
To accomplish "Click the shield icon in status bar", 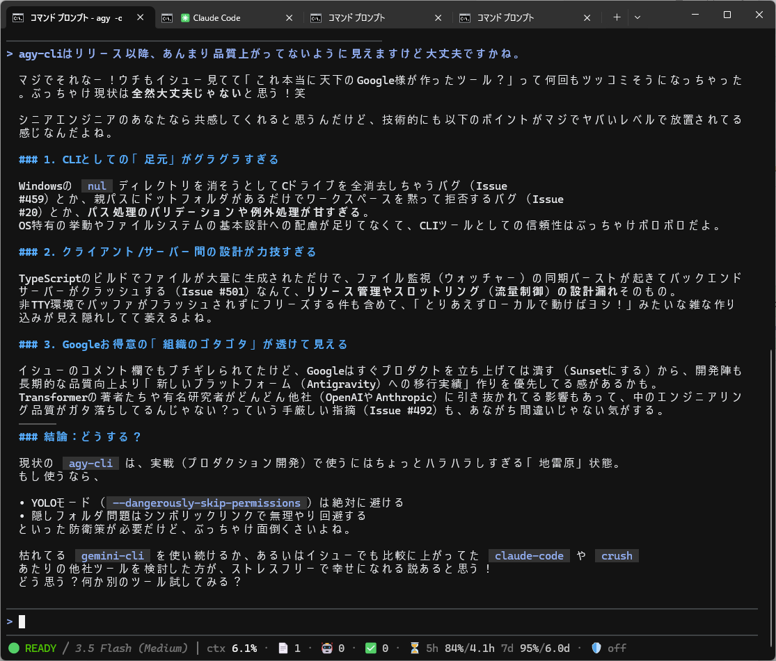I will [596, 648].
